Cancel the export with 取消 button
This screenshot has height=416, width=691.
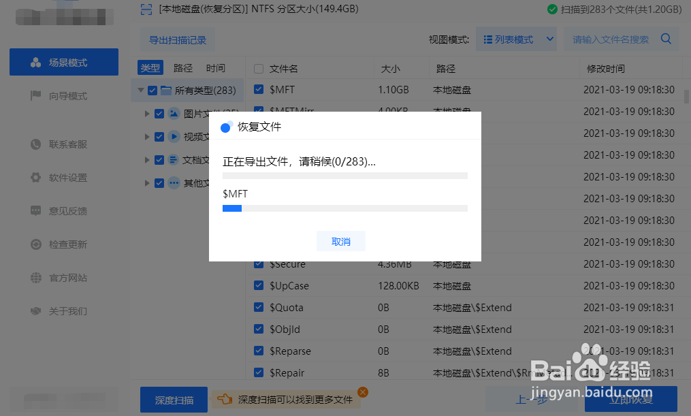coord(340,240)
